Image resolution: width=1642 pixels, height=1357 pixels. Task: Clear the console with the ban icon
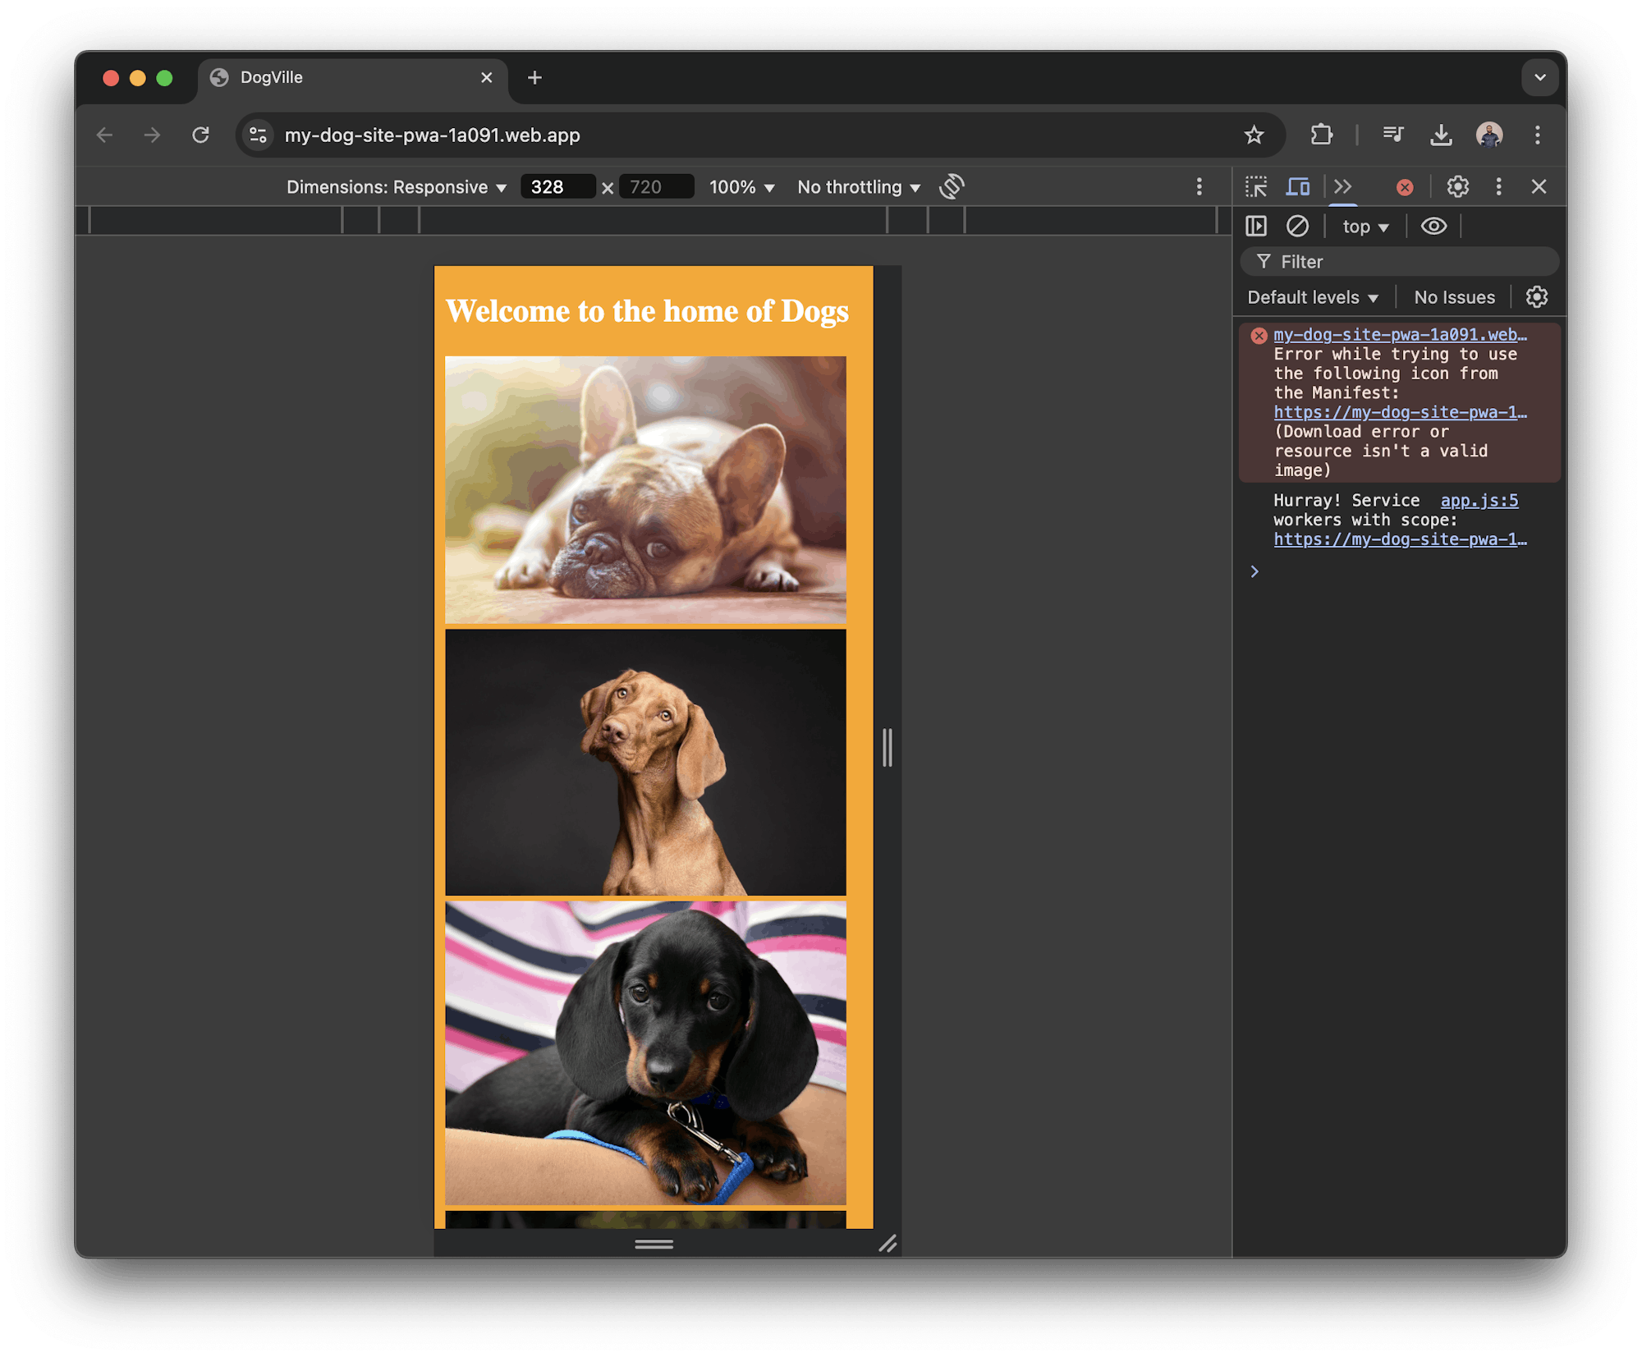pyautogui.click(x=1297, y=226)
